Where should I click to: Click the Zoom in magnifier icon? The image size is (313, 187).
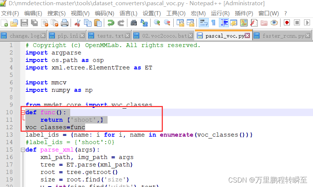157,23
